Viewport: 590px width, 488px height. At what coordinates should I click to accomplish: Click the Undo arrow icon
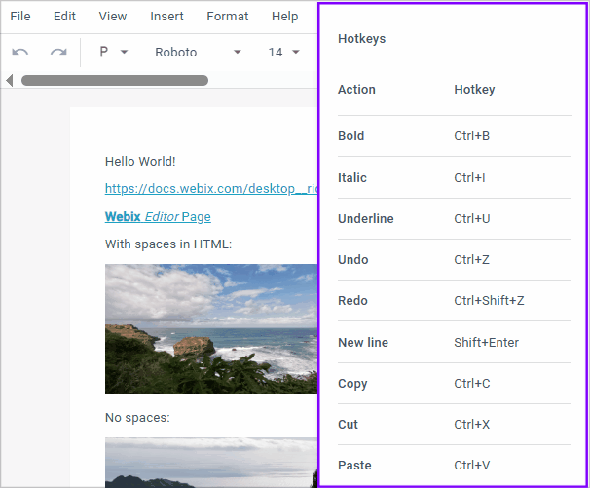(20, 53)
